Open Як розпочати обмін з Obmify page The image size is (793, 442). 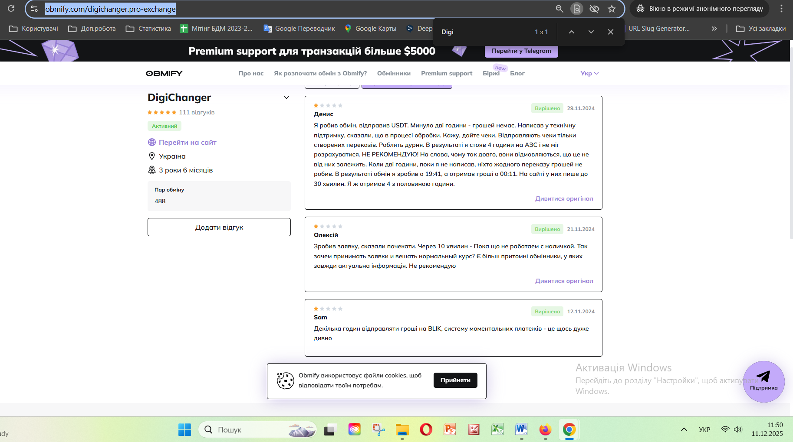pos(320,74)
